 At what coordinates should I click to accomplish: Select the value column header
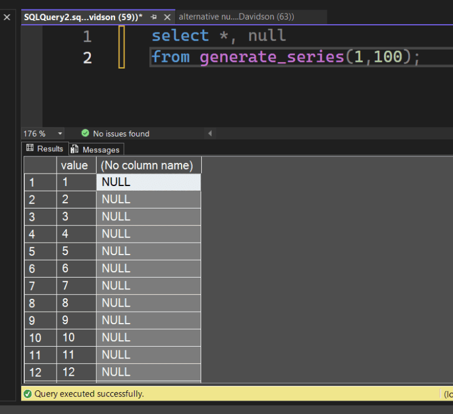tap(75, 165)
